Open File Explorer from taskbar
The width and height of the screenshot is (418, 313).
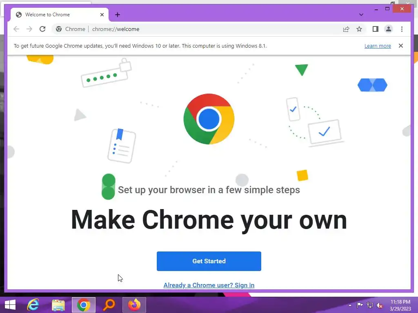pyautogui.click(x=58, y=305)
